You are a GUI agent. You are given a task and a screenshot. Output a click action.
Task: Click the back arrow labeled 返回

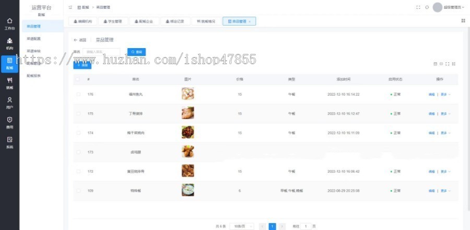(x=80, y=40)
